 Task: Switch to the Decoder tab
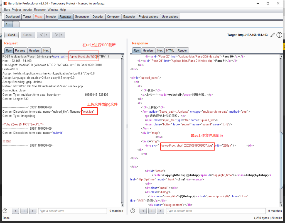click(x=98, y=16)
